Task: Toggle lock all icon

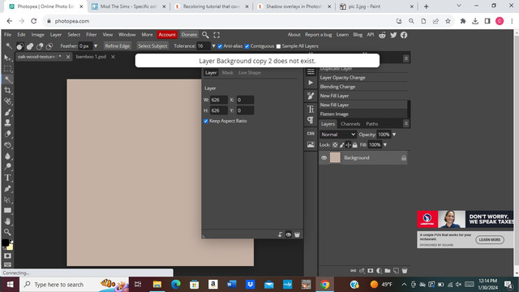Action: (355, 145)
